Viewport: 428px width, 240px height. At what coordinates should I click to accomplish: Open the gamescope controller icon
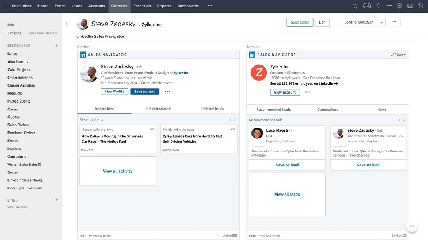point(366,6)
